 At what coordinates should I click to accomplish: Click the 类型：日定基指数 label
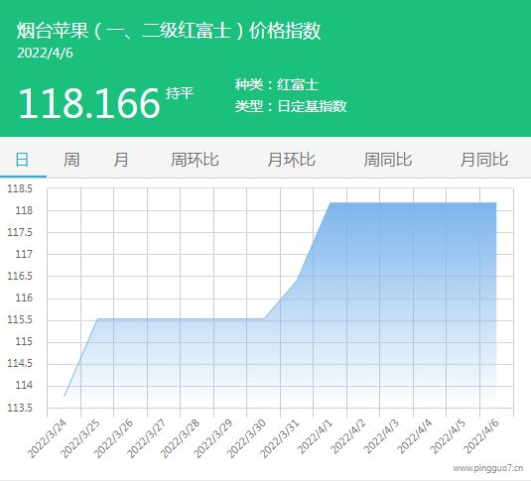(x=291, y=106)
